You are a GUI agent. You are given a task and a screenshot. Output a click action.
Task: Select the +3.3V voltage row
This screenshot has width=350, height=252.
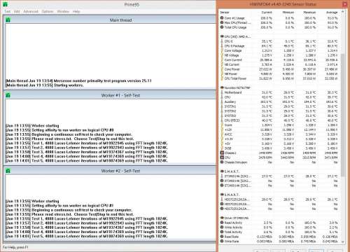point(280,139)
